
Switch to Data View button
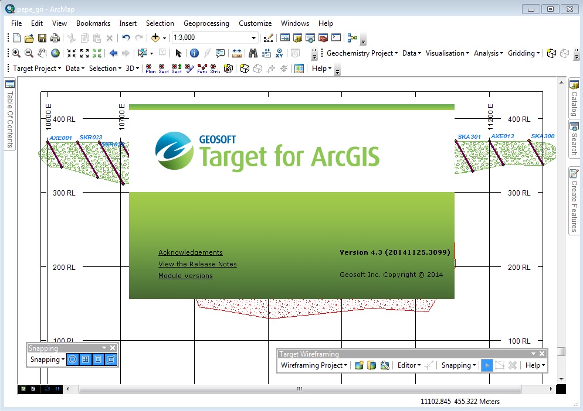[x=23, y=389]
